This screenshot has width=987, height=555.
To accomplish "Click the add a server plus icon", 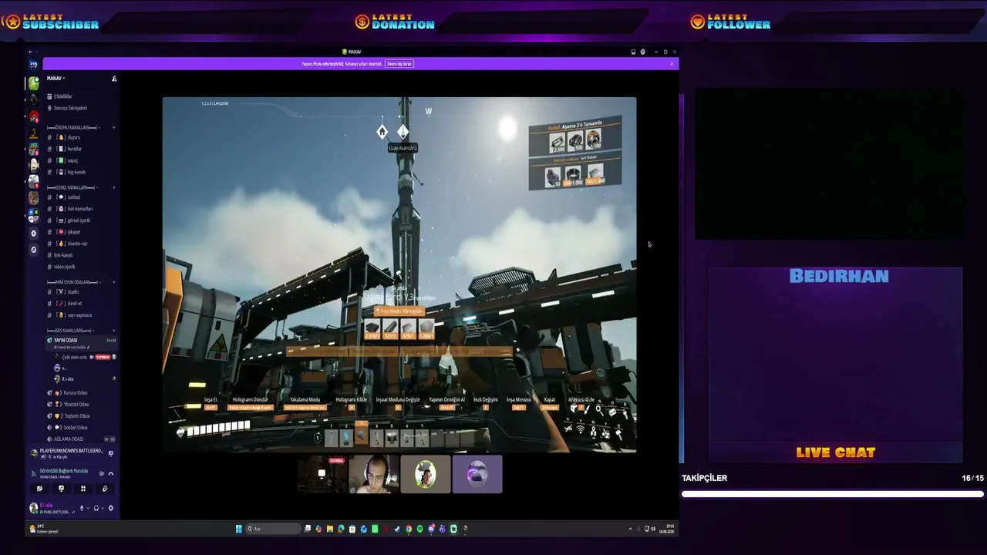I will (33, 233).
